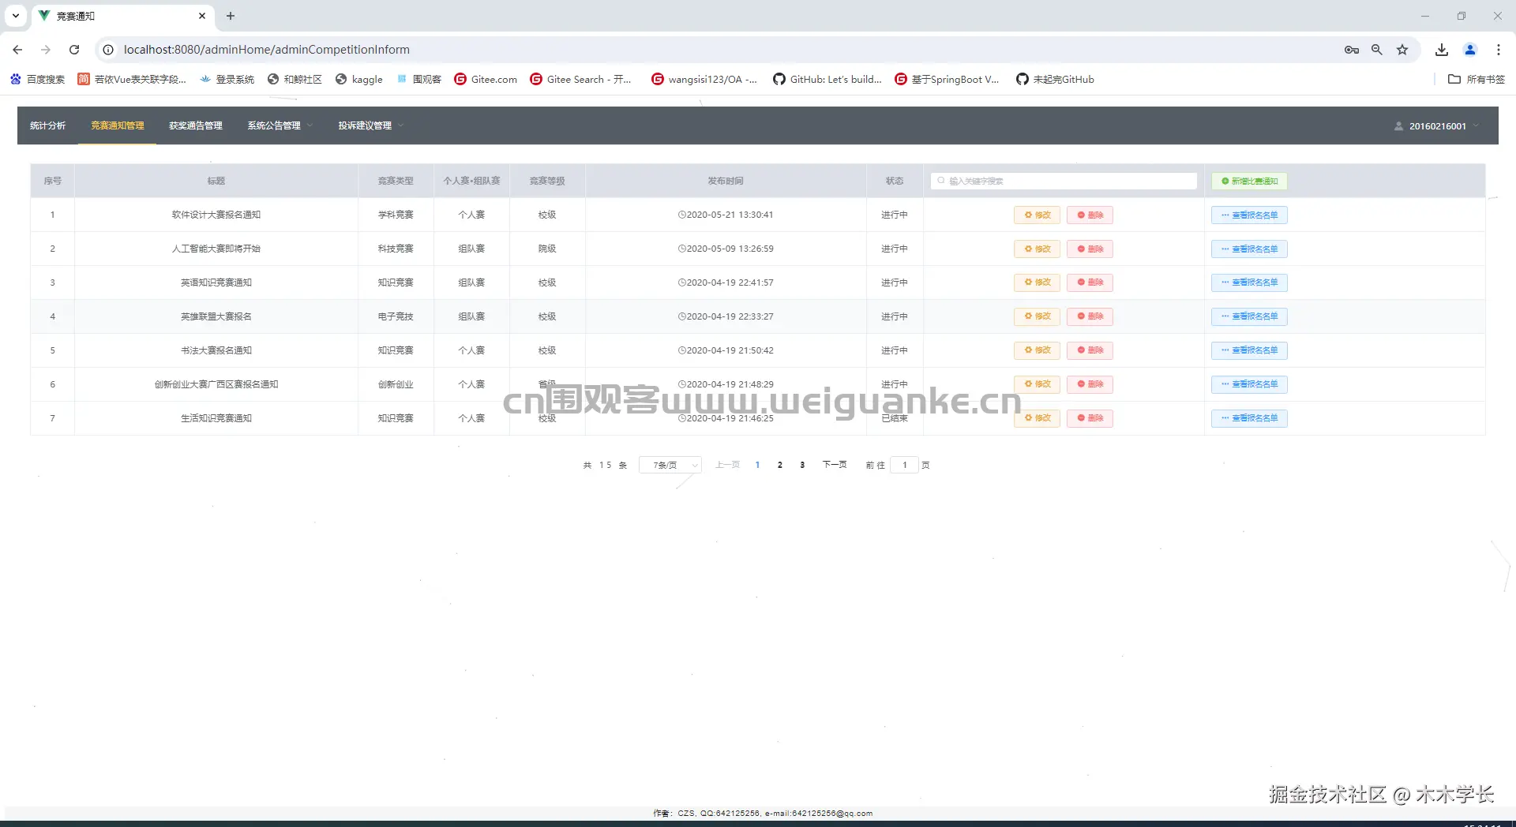Bookmark this page with the star
This screenshot has height=827, width=1516.
tap(1402, 50)
